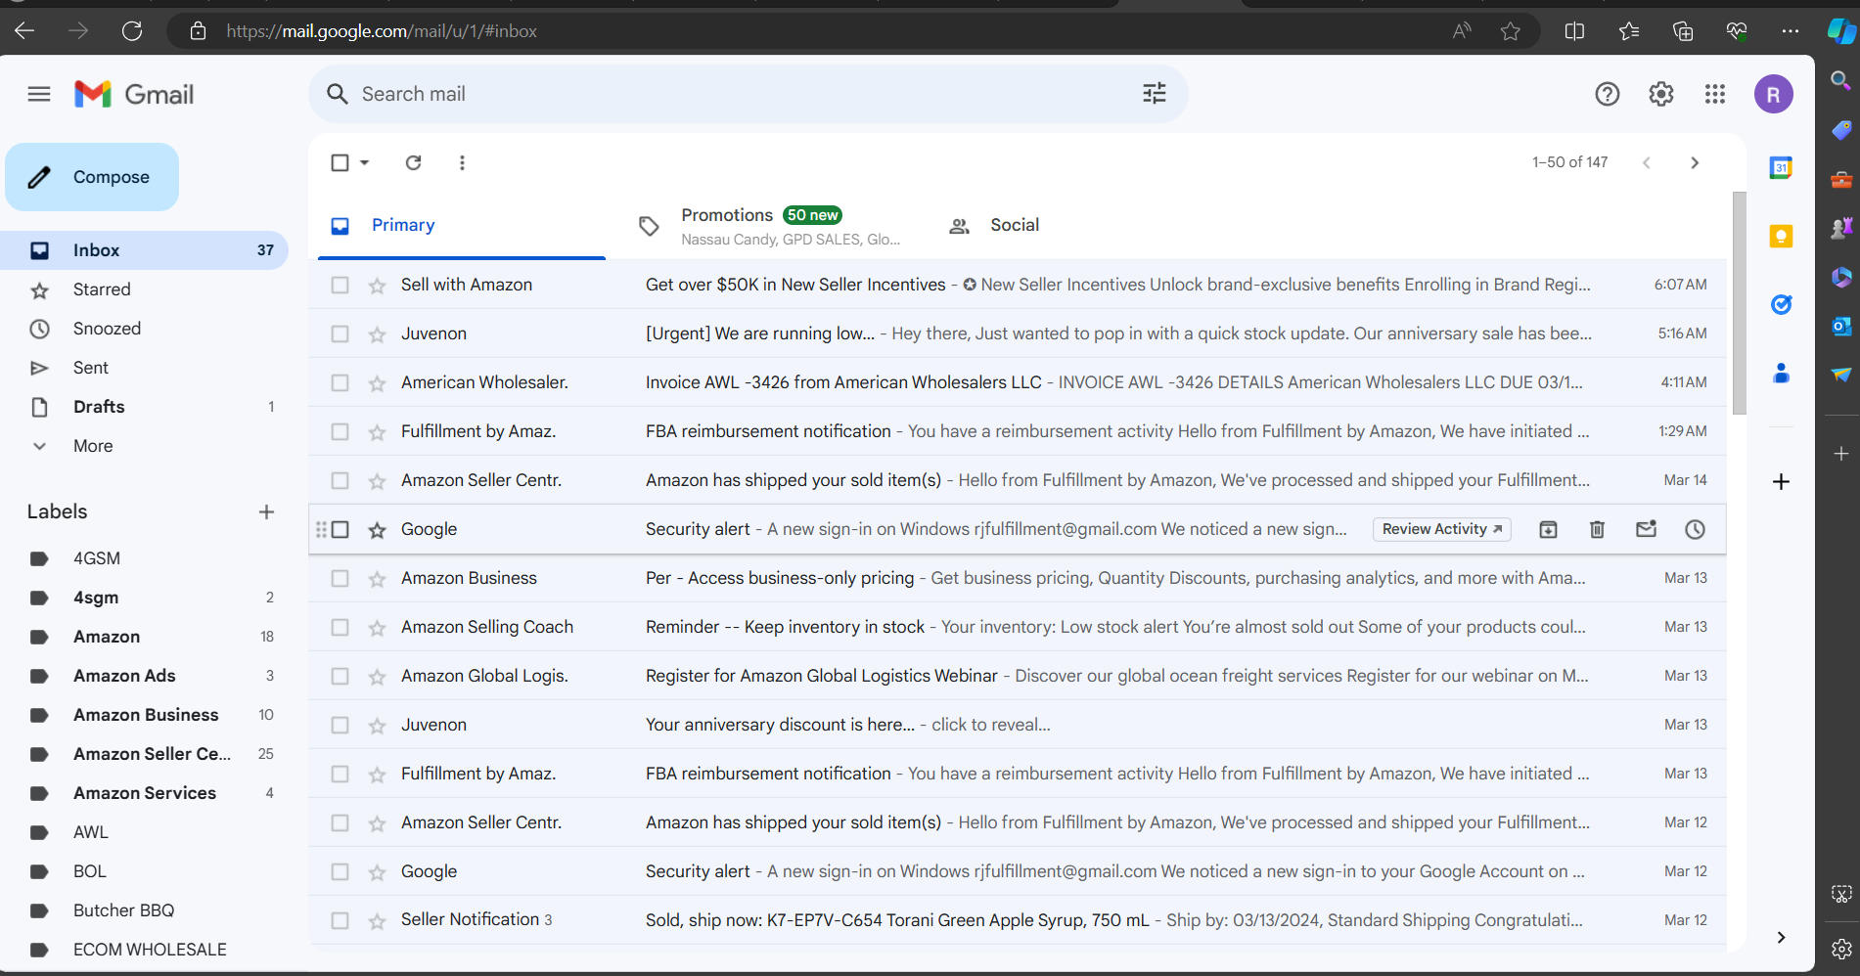This screenshot has width=1860, height=976.
Task: Select the Seller Notification email checkbox
Action: (x=340, y=920)
